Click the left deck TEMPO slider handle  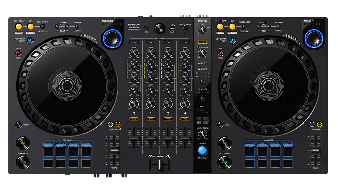pos(114,149)
